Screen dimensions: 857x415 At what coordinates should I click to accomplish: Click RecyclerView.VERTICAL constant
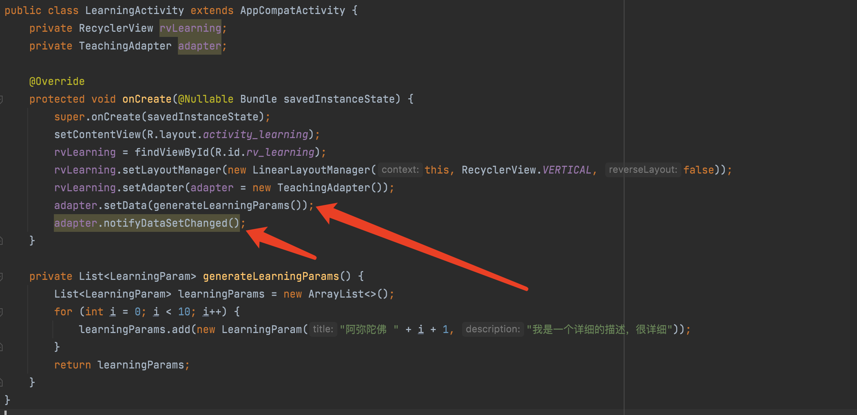pos(567,170)
